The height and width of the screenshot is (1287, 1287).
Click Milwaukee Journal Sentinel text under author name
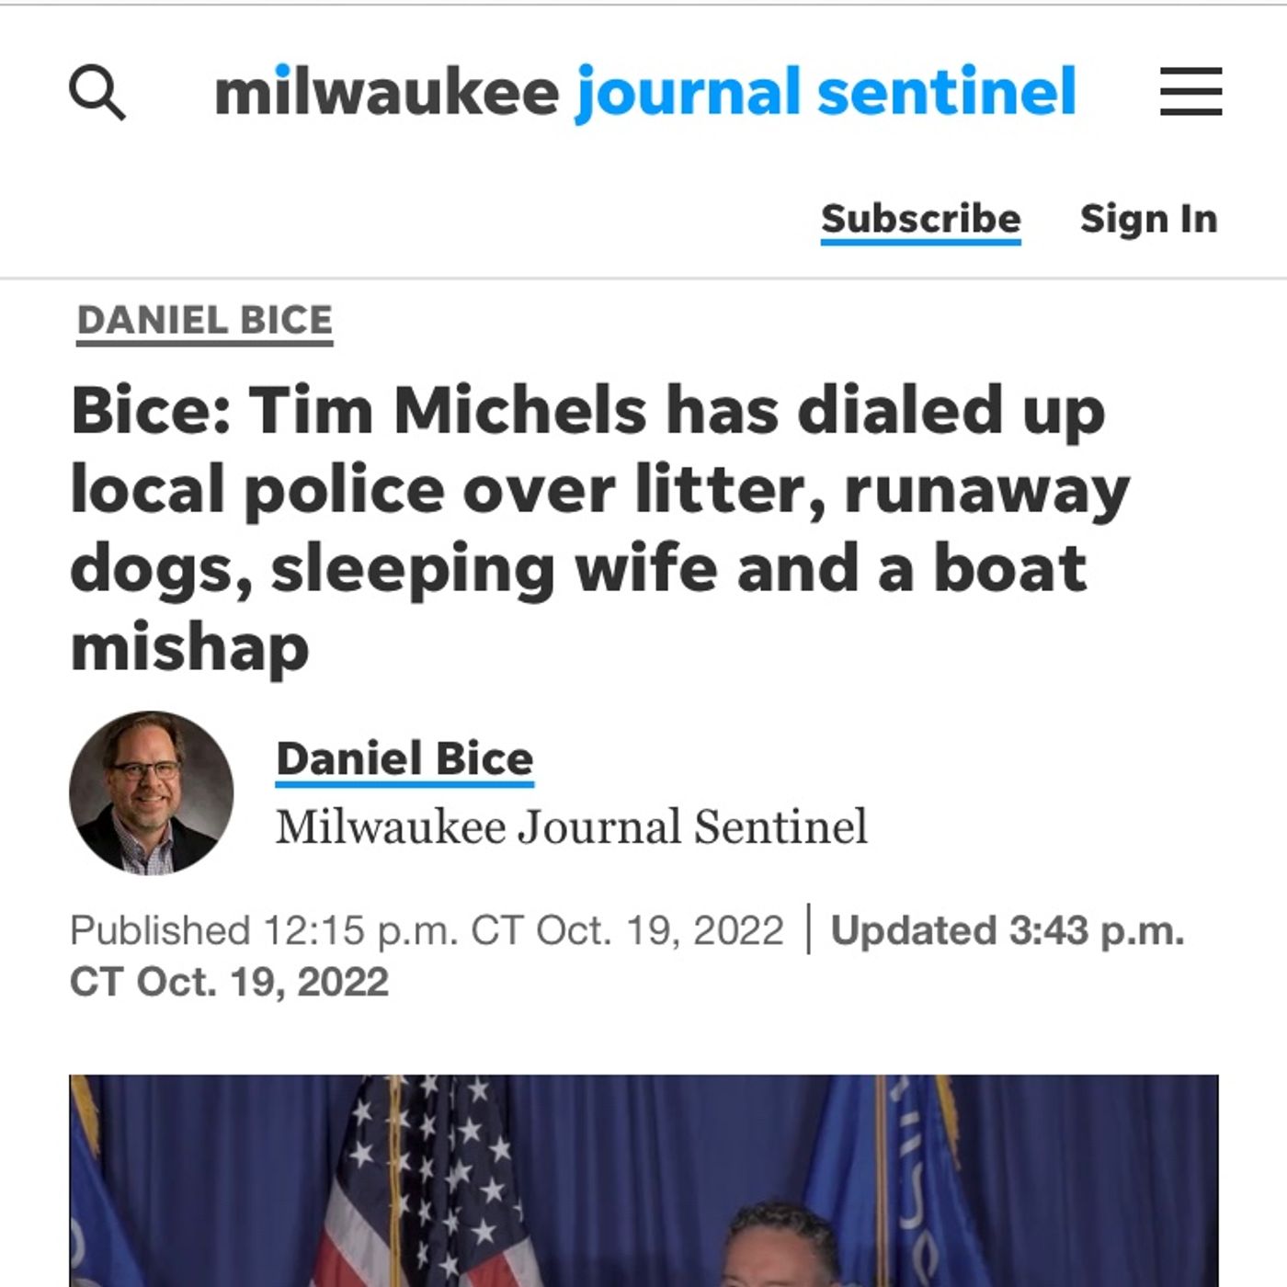point(572,826)
